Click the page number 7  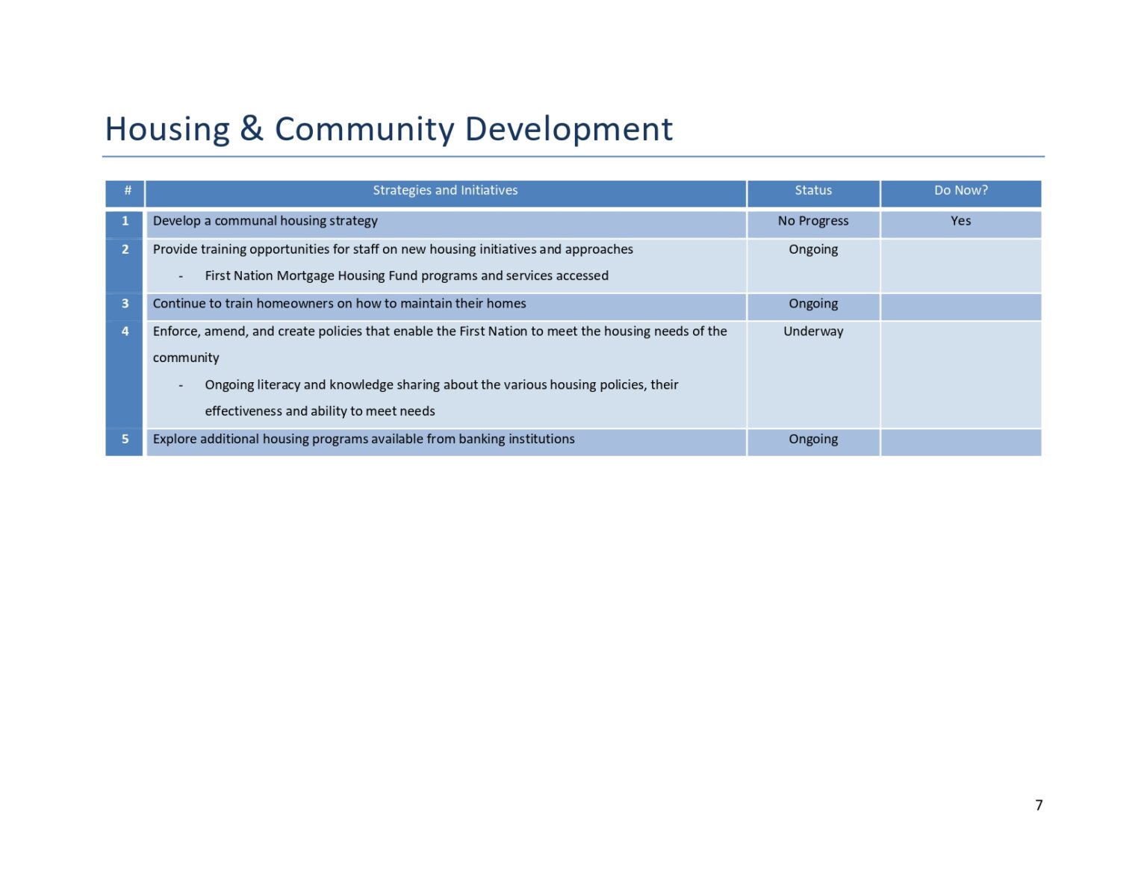(x=1039, y=805)
